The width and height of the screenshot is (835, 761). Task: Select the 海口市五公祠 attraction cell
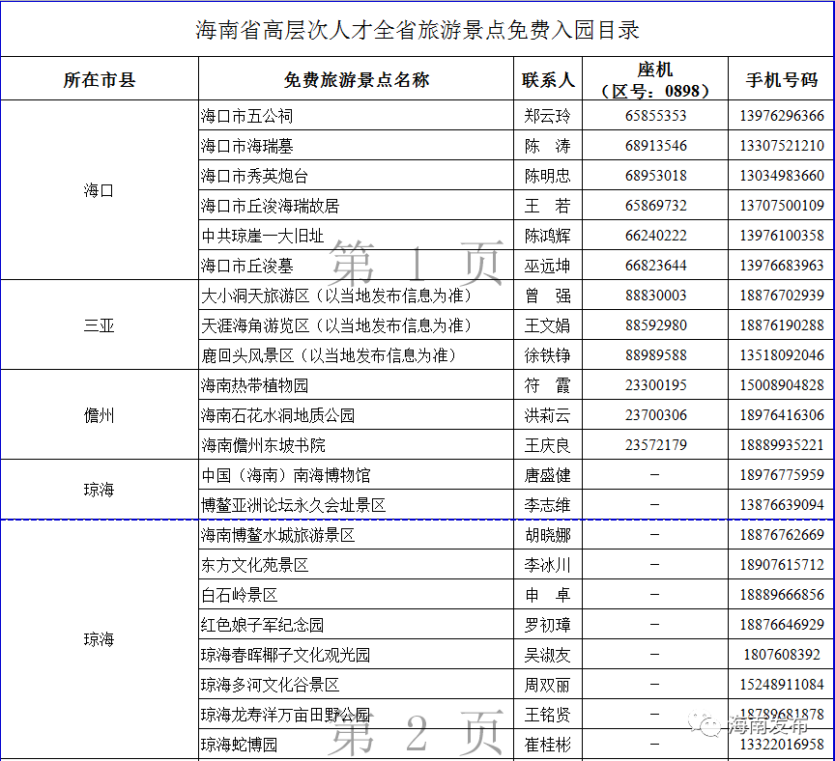(357, 116)
